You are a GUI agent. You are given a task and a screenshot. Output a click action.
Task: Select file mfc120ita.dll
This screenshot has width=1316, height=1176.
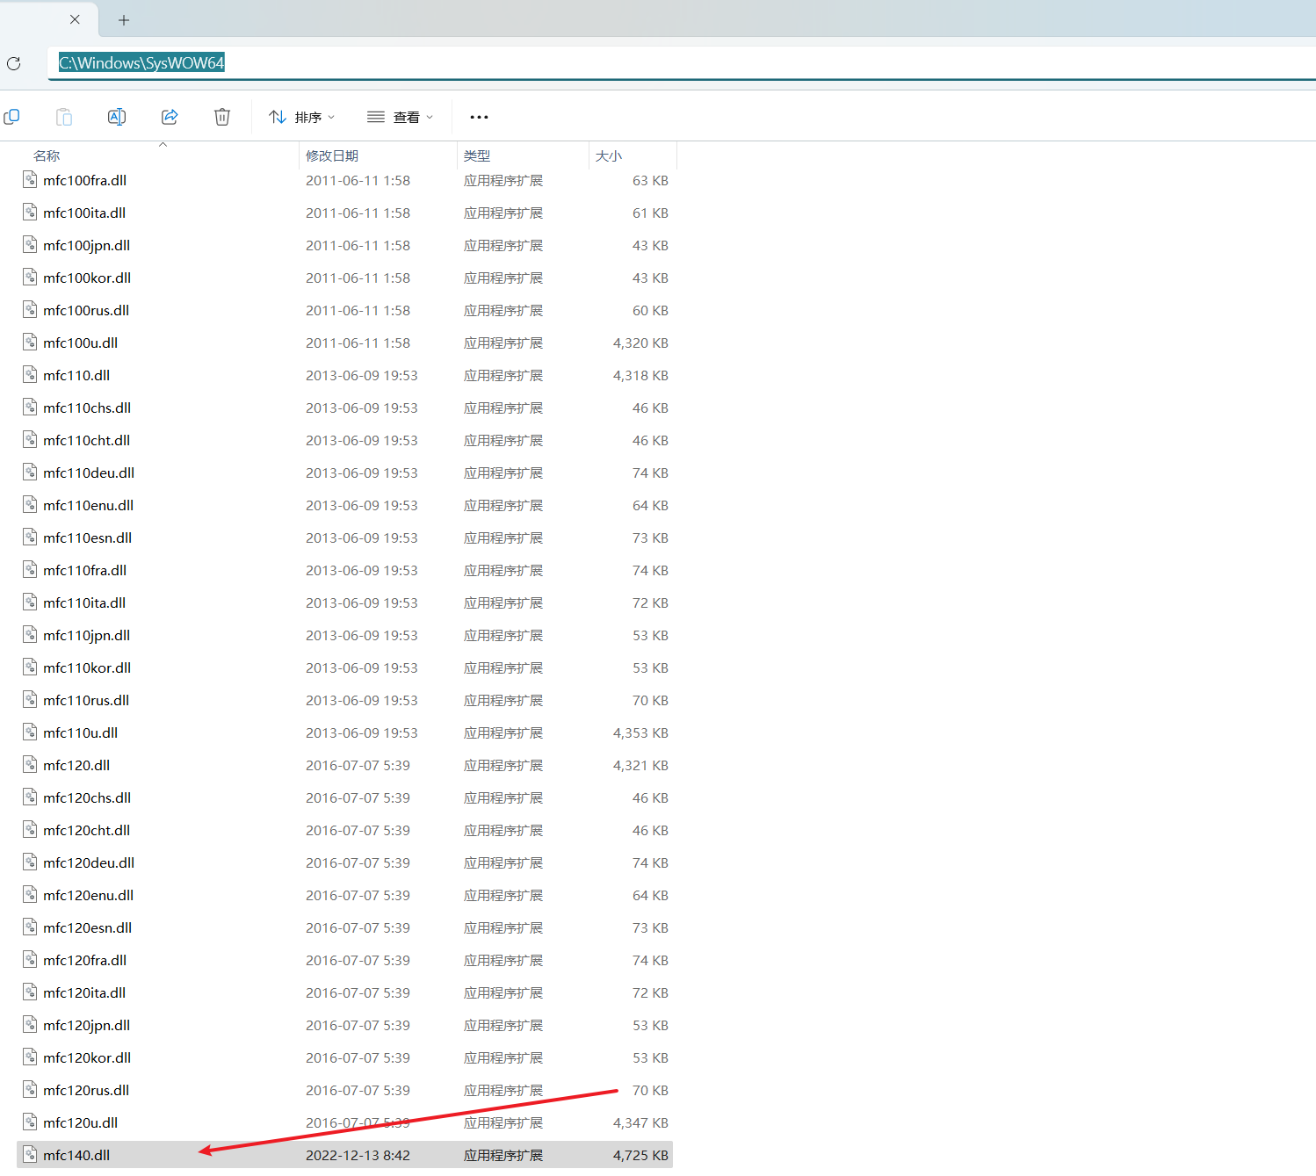84,992
